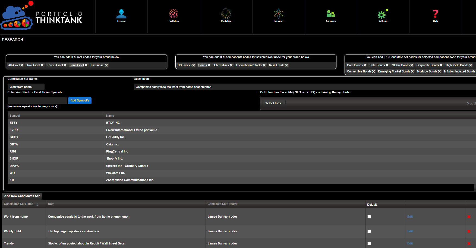Select the GDDY symbol cell
The image size is (476, 248).
56,137
